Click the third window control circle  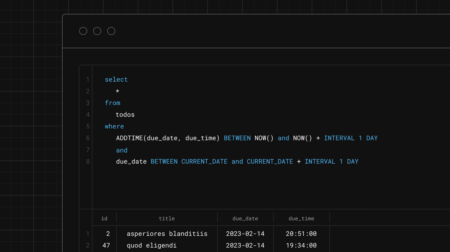tap(111, 31)
